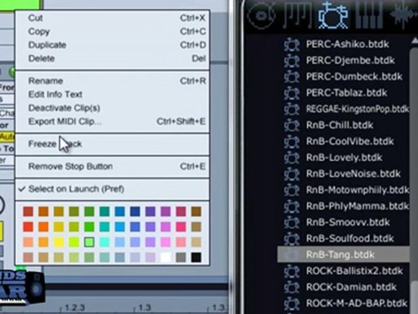Click drum icon beside PERC-Dumbeck.btdk
Viewport: 418px width, 314px height.
(292, 77)
